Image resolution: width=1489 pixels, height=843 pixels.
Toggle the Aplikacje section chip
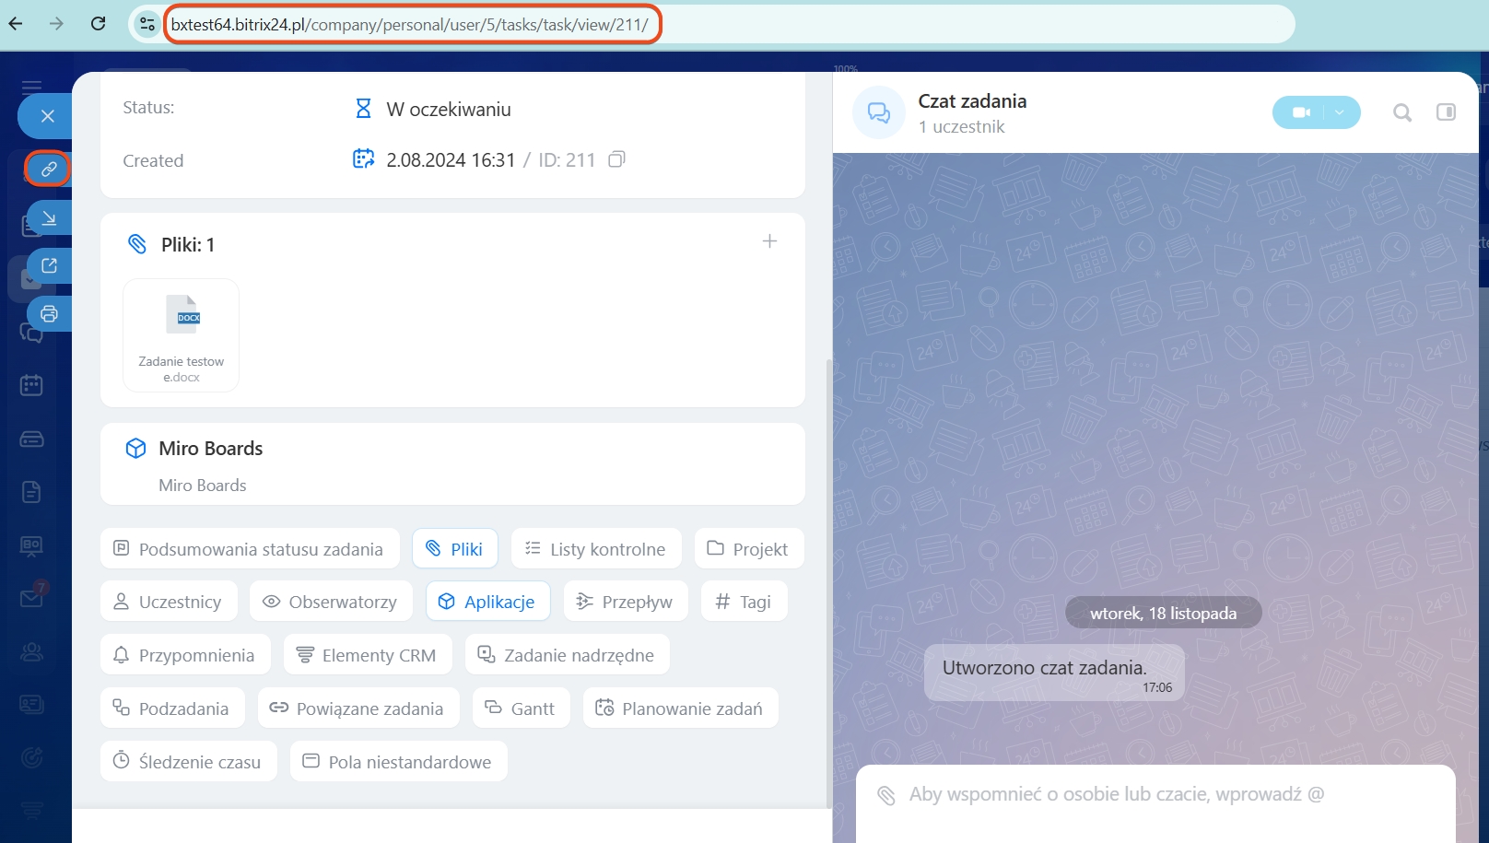click(487, 602)
